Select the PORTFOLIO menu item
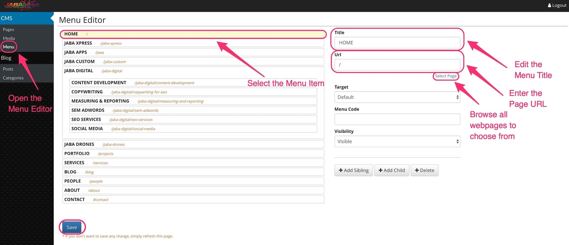This screenshot has height=245, width=569. [x=193, y=154]
